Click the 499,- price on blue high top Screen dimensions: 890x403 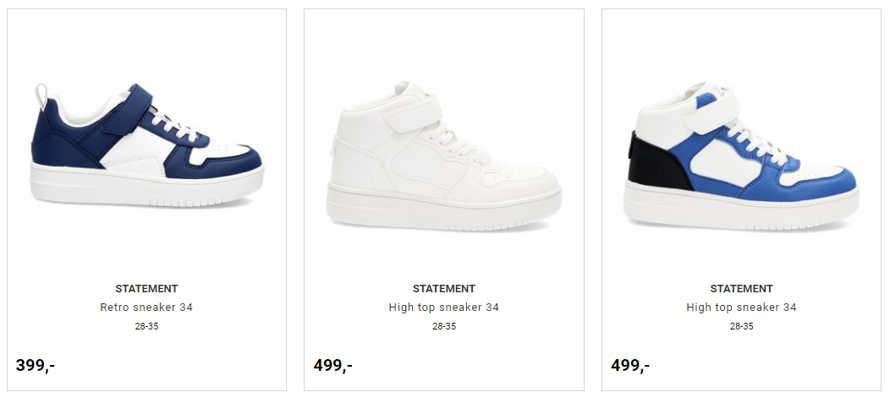(x=630, y=365)
